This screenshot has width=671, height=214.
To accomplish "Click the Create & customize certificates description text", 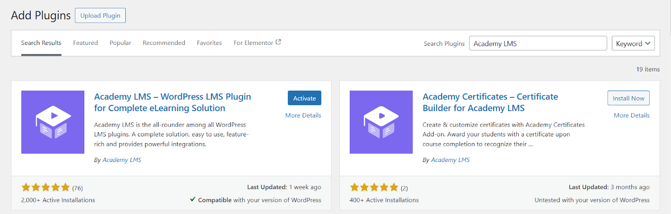I will [504, 134].
